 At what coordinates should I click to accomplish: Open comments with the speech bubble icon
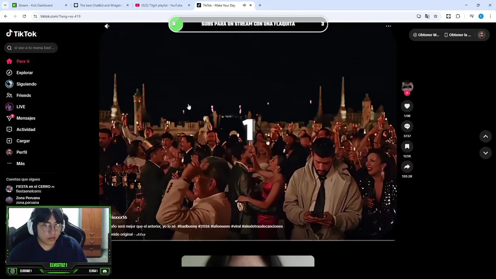407,126
